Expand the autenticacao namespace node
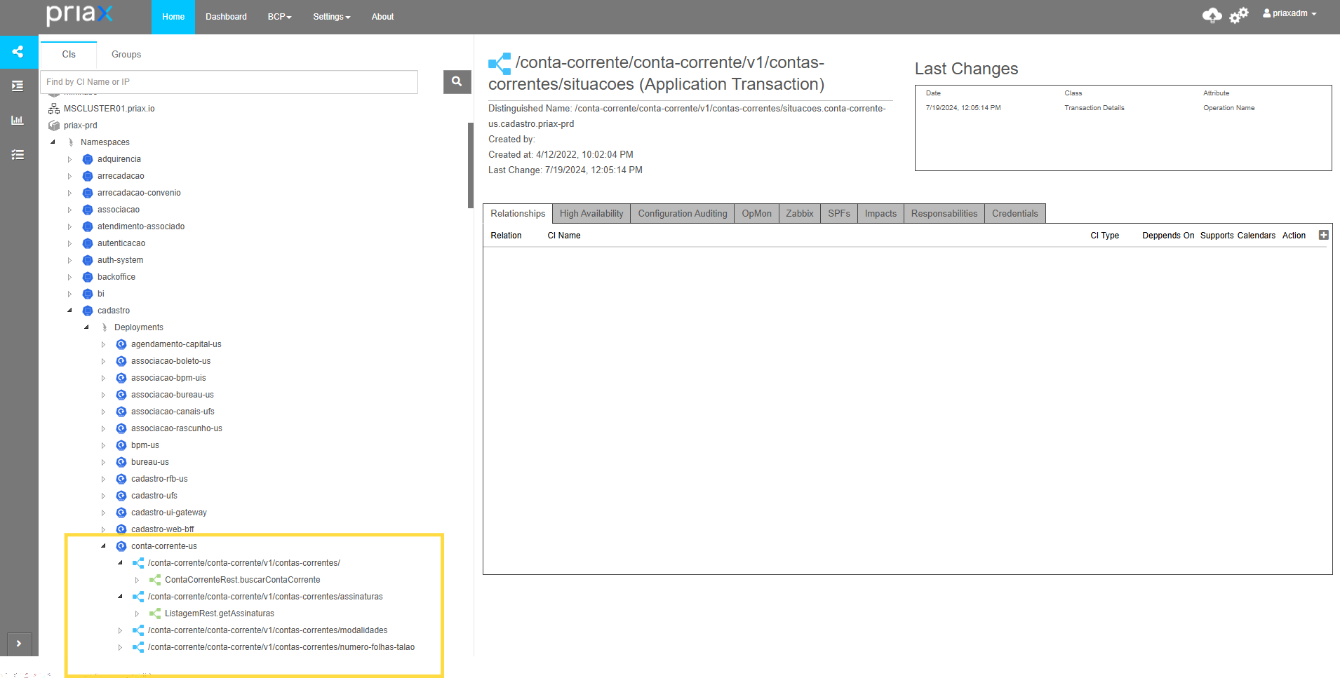The height and width of the screenshot is (678, 1340). [x=69, y=243]
